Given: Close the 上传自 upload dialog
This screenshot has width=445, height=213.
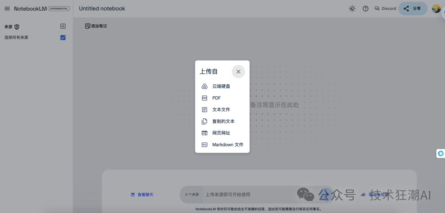Looking at the screenshot, I should 239,72.
